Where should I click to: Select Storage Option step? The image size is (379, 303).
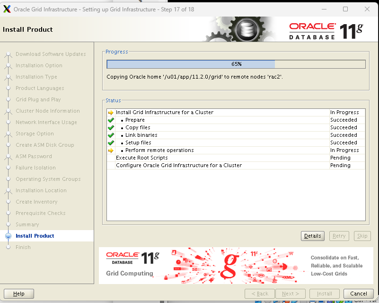35,134
